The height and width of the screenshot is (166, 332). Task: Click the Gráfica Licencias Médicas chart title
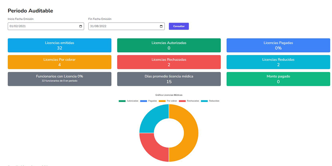[x=169, y=95]
